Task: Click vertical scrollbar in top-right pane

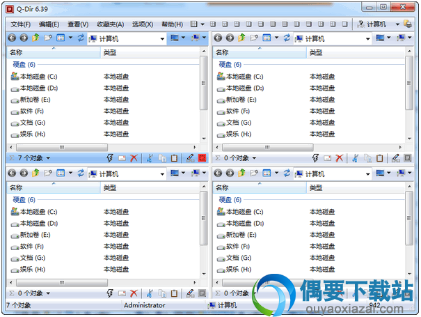Action: point(409,83)
